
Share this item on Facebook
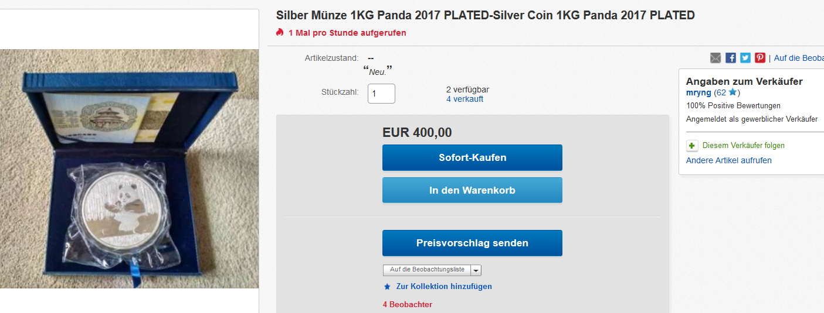coord(731,58)
